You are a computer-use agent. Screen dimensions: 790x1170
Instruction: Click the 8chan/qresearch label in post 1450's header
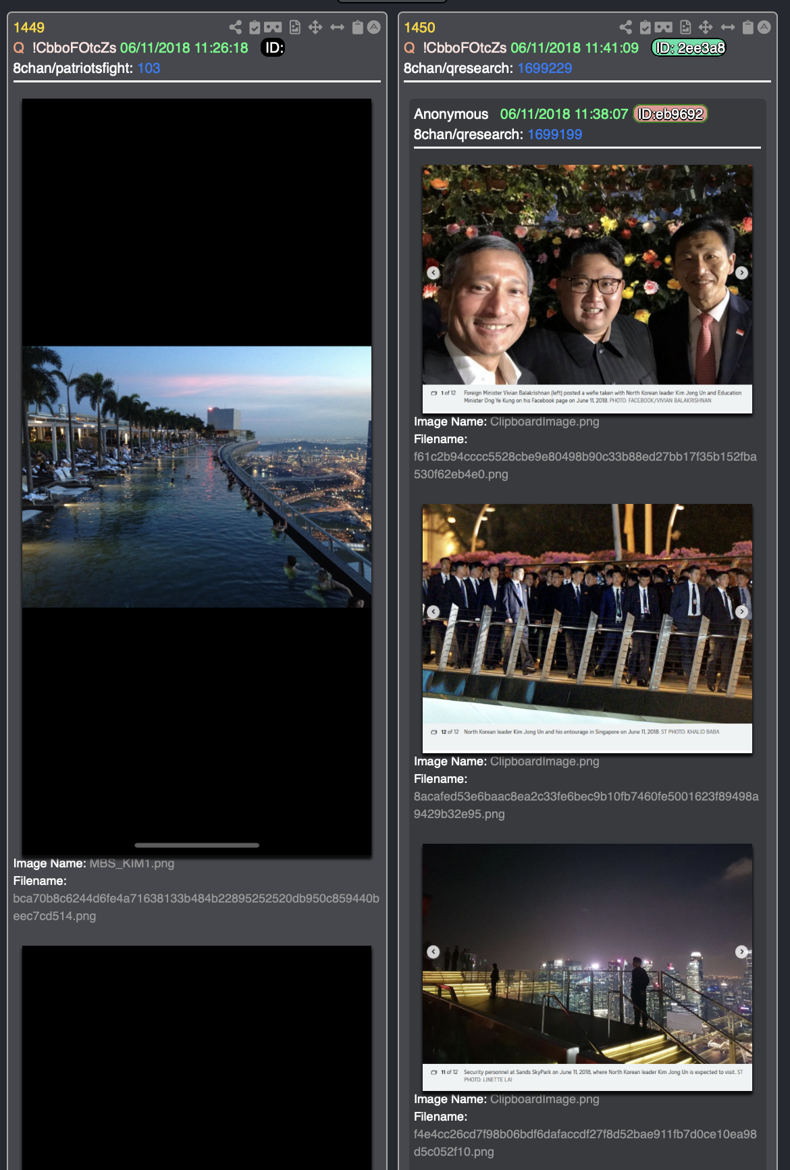pyautogui.click(x=458, y=68)
